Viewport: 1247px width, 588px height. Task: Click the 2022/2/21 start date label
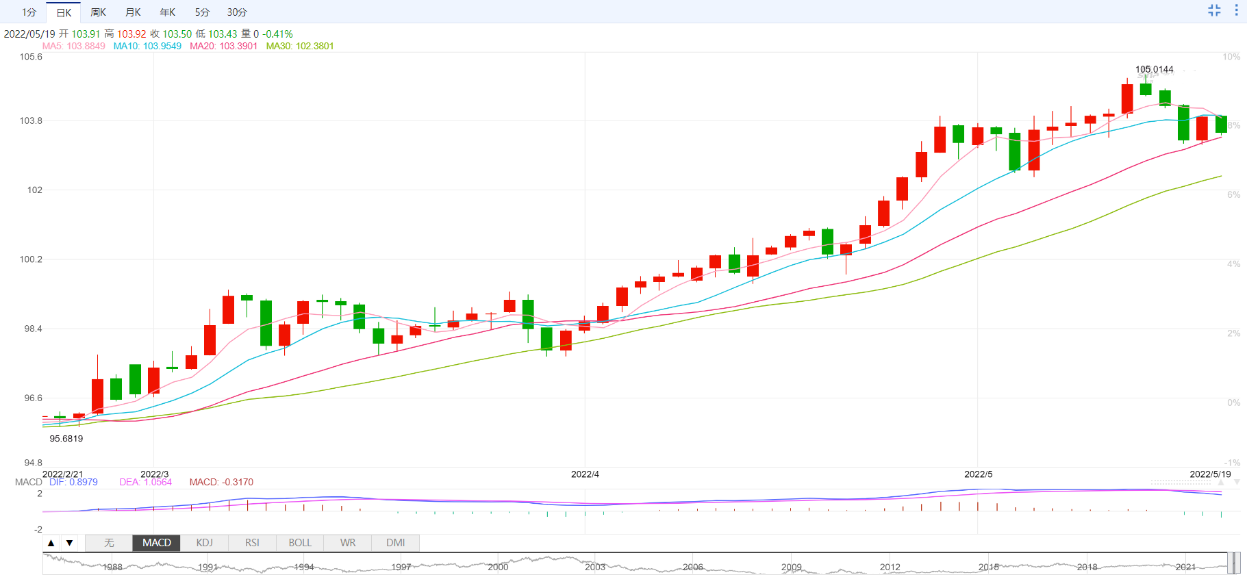click(62, 474)
